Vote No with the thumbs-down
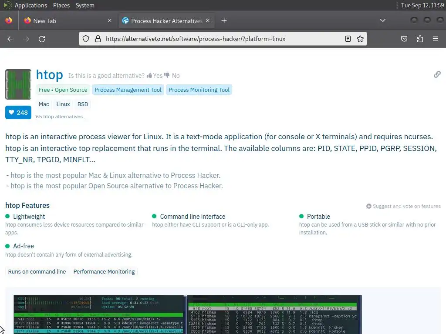The height and width of the screenshot is (334, 446). (x=172, y=76)
